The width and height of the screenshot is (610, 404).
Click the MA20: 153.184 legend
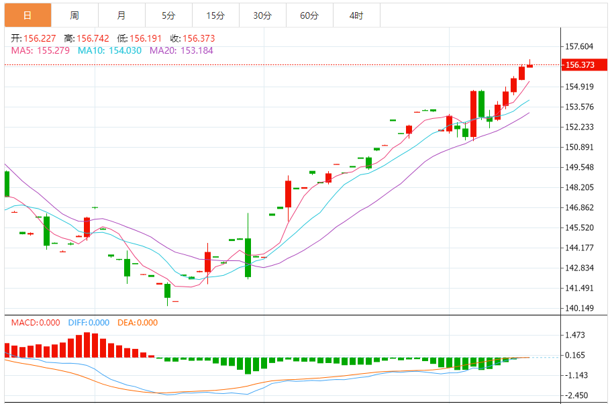coord(181,50)
